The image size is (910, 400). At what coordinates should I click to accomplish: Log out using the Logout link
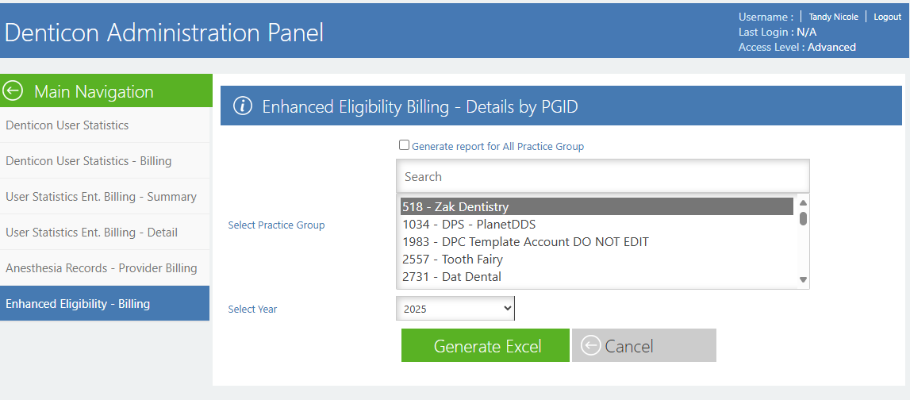click(x=887, y=17)
